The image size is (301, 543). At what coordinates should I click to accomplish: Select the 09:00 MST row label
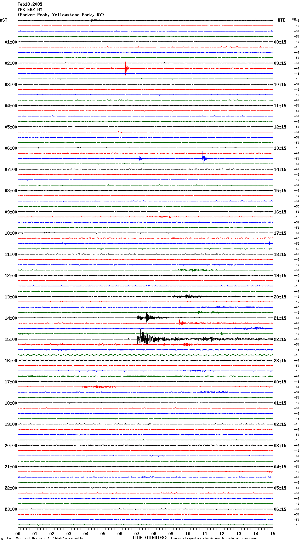click(11, 212)
